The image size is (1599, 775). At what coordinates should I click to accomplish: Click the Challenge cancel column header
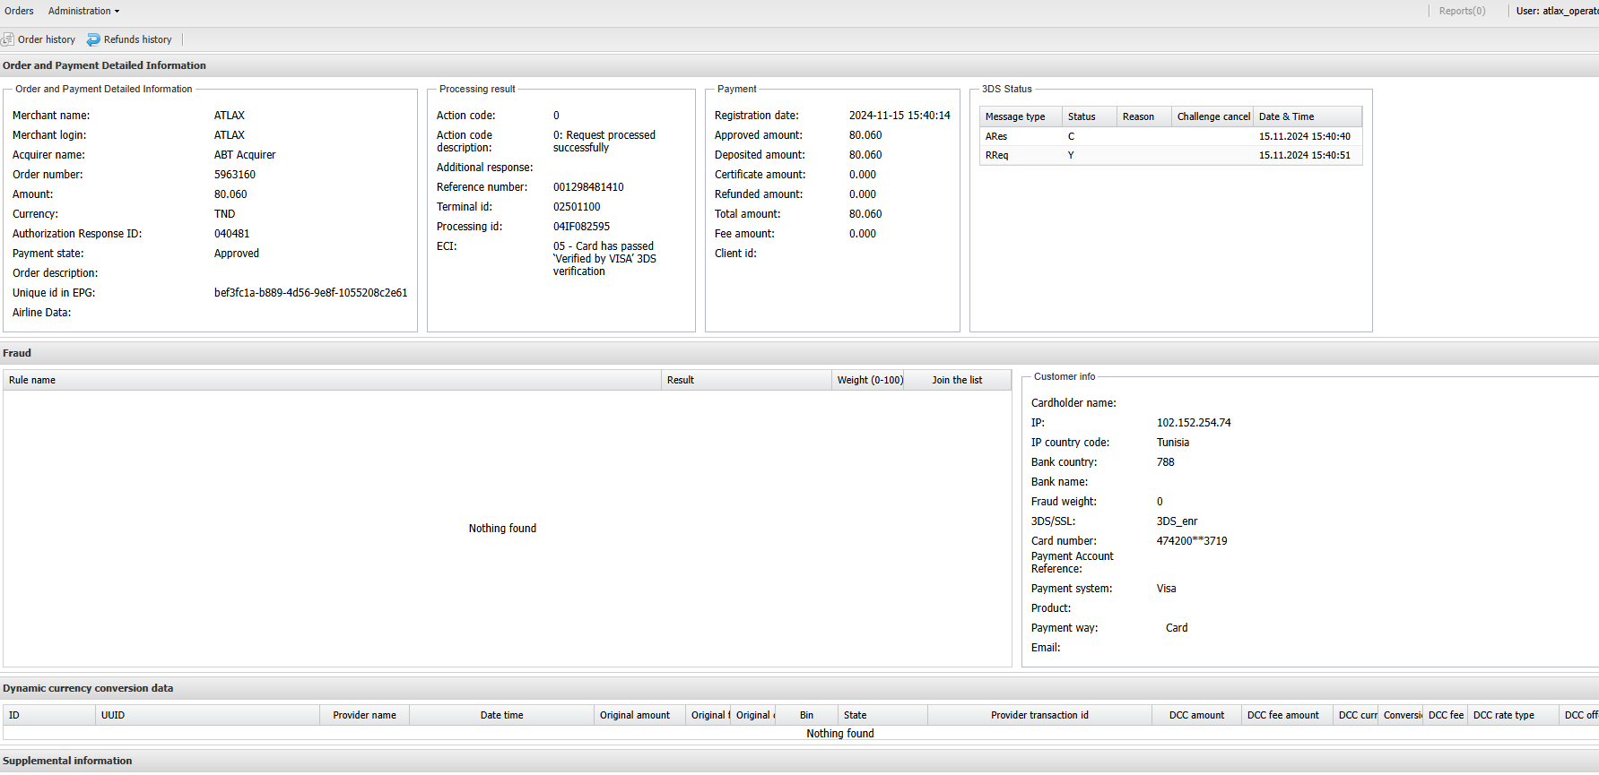pos(1212,116)
